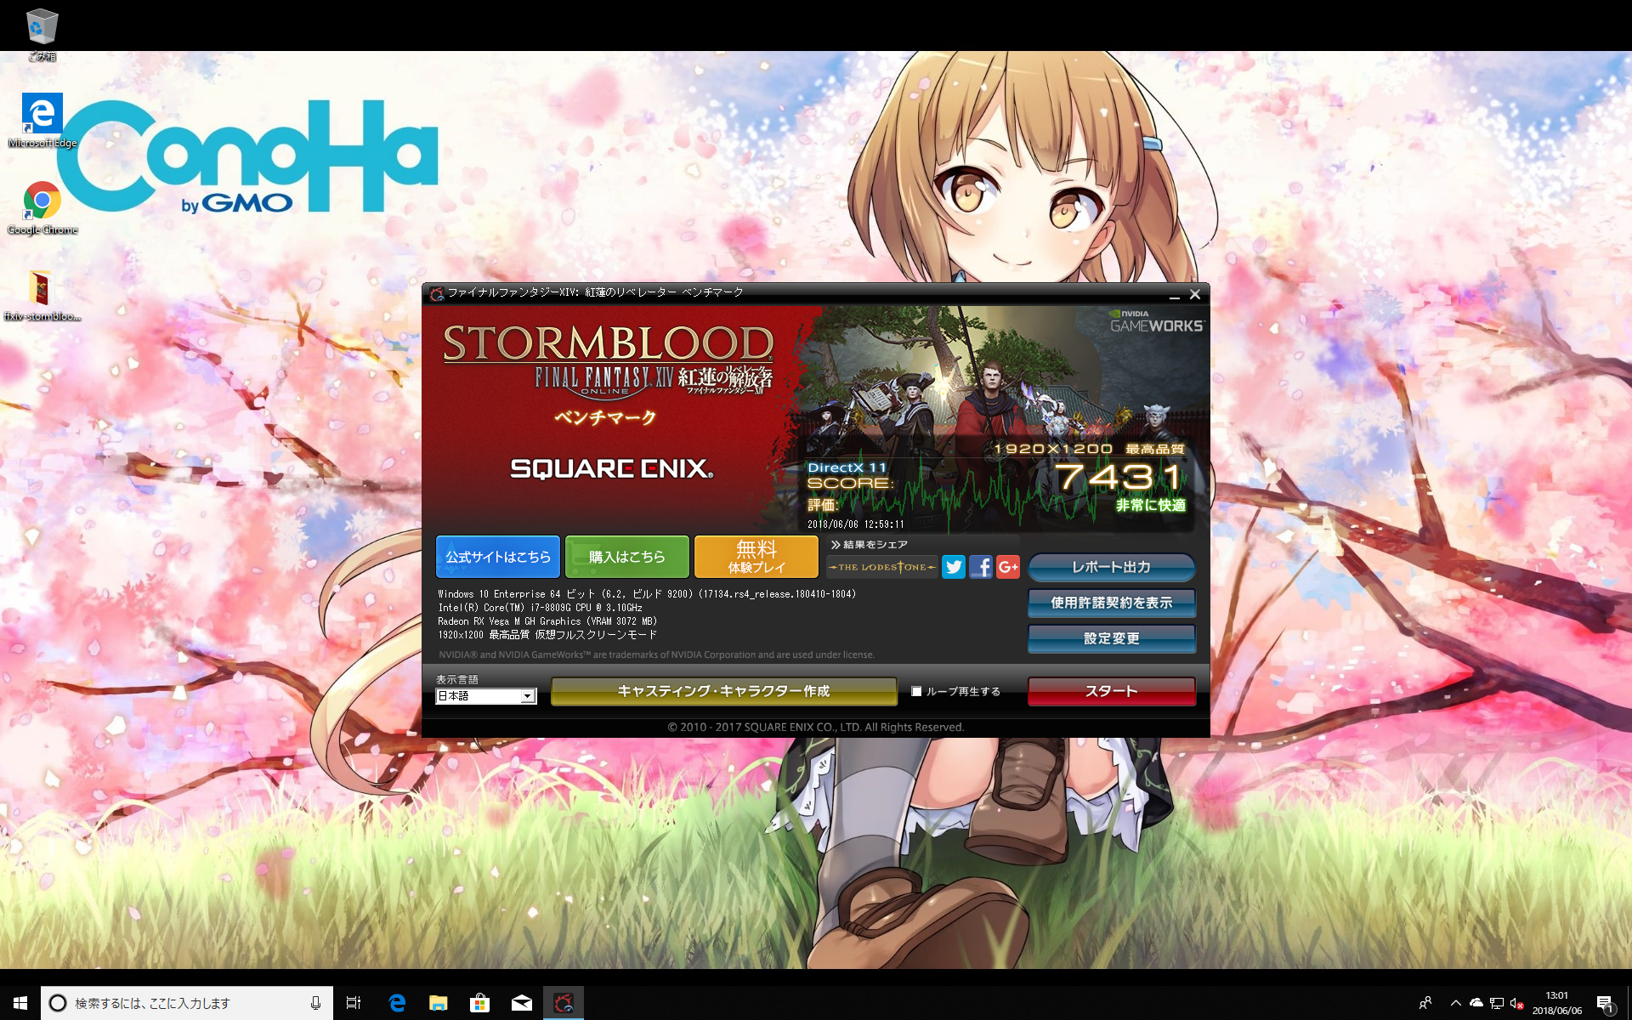The height and width of the screenshot is (1020, 1632).
Task: Share result on Twitter icon
Action: tap(954, 567)
